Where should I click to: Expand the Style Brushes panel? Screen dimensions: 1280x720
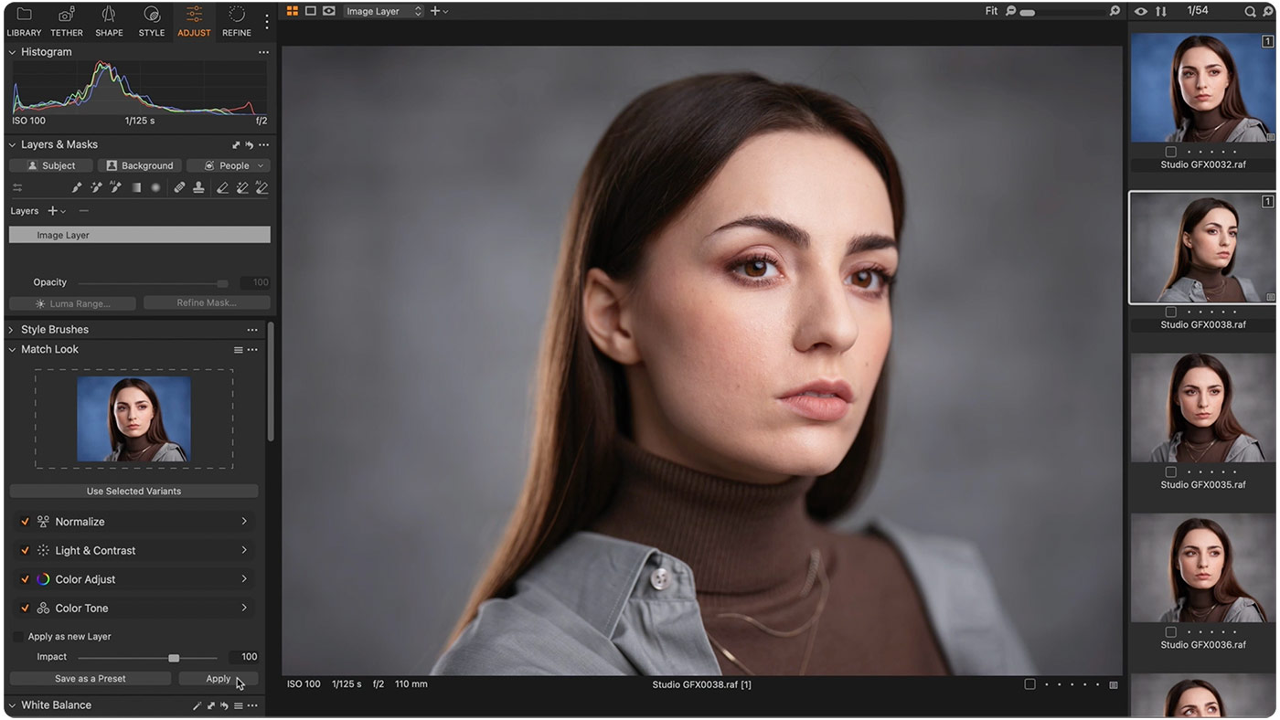click(x=13, y=330)
